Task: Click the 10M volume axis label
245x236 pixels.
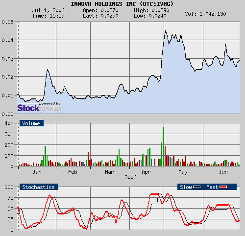Action: 9,156
